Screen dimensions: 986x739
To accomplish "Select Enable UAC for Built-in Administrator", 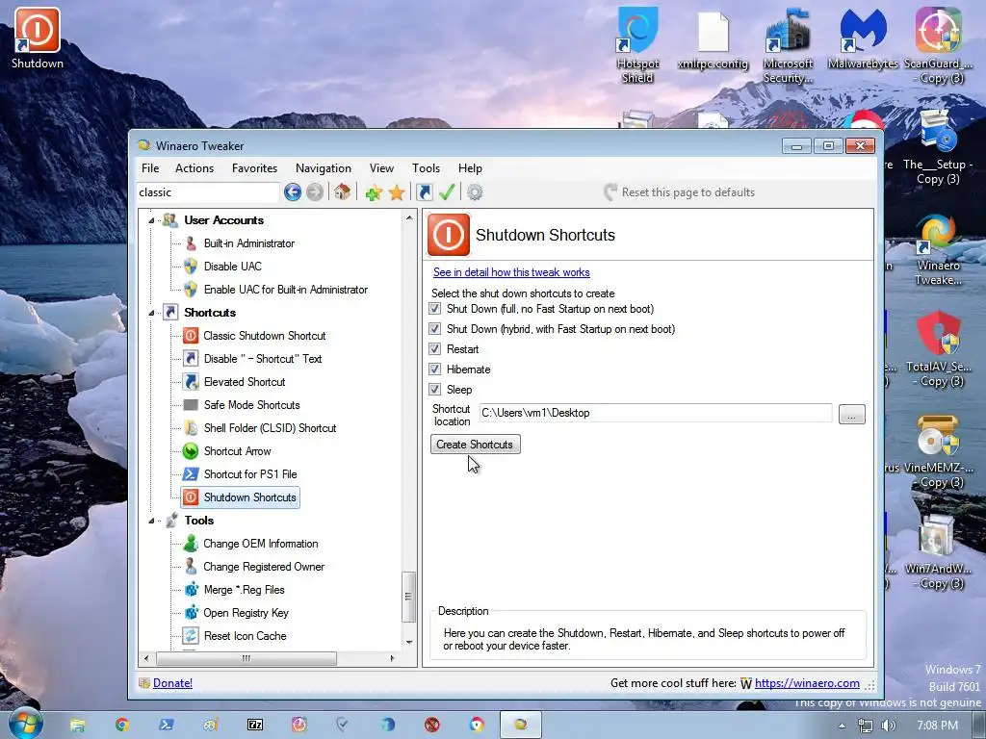I will (x=285, y=290).
